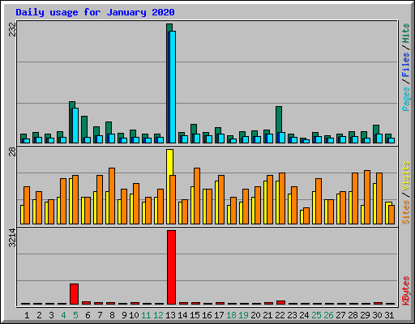The height and width of the screenshot is (324, 415).
Task: Click day label '10' on the axis
Action: 134,315
